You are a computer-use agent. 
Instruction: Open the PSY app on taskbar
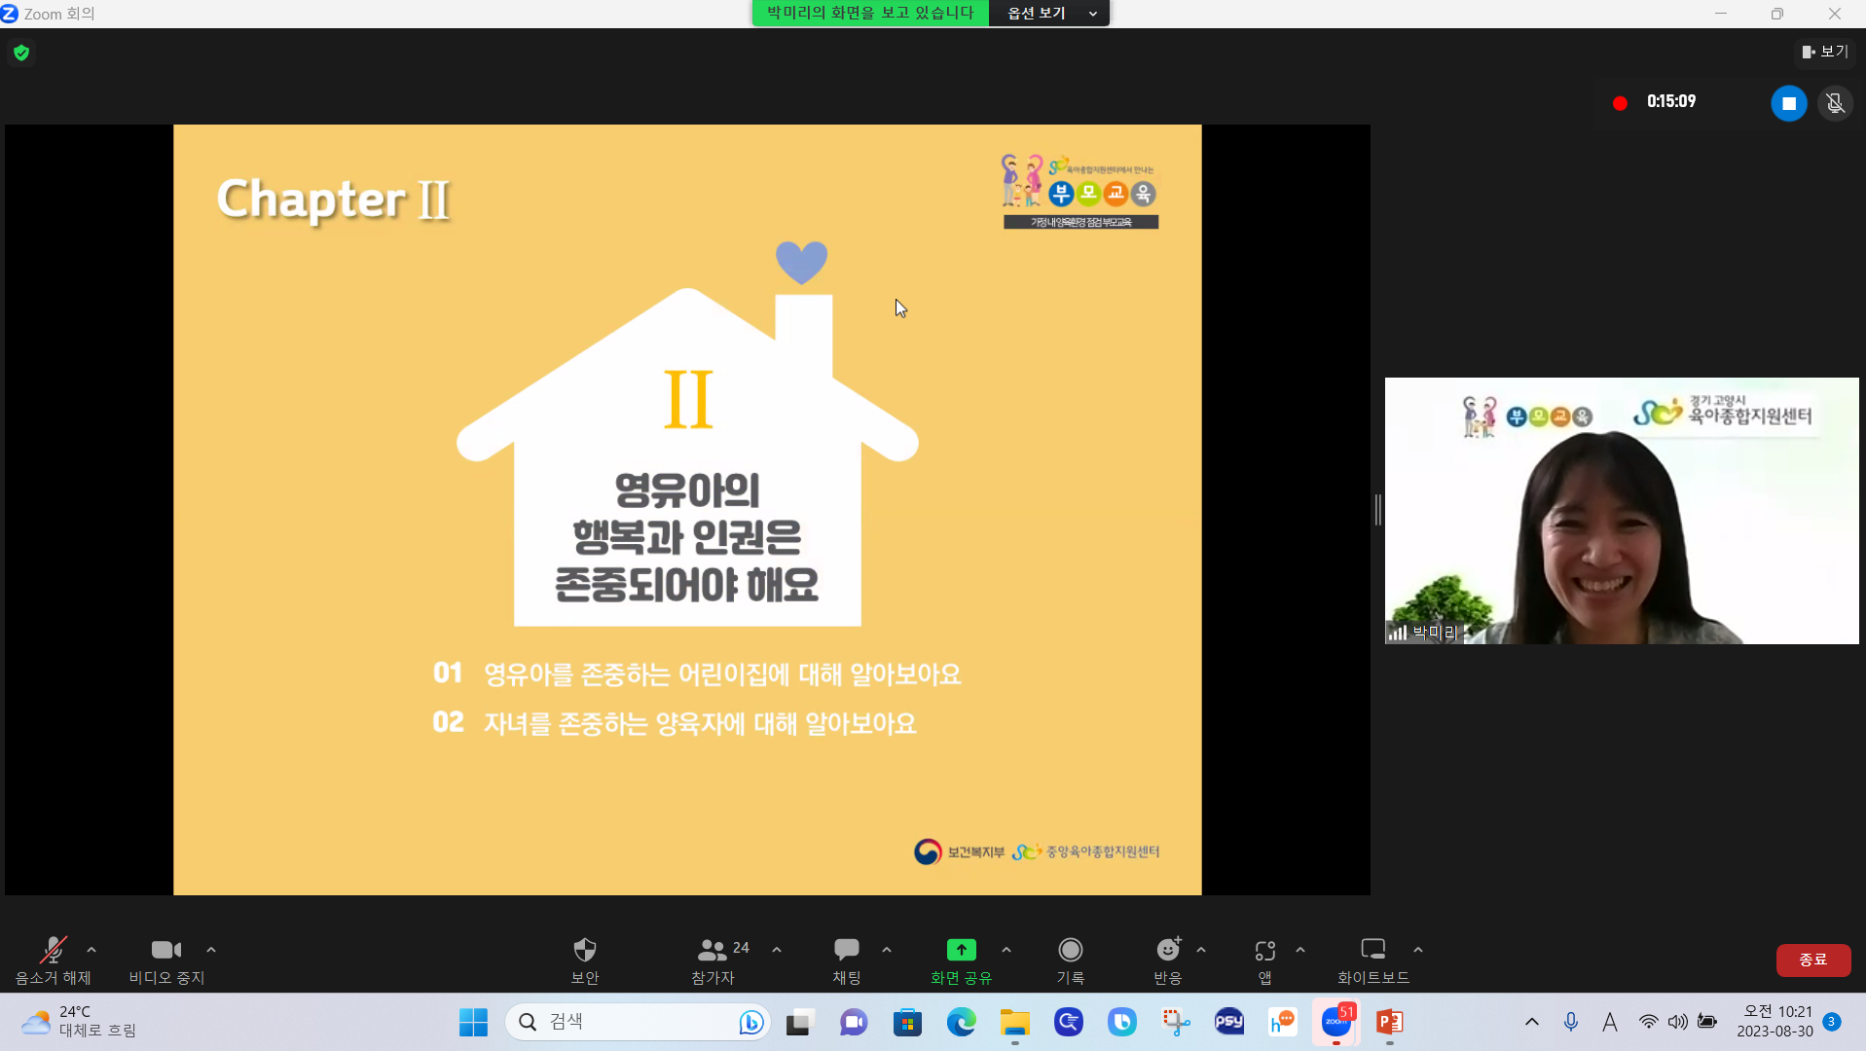(x=1229, y=1022)
